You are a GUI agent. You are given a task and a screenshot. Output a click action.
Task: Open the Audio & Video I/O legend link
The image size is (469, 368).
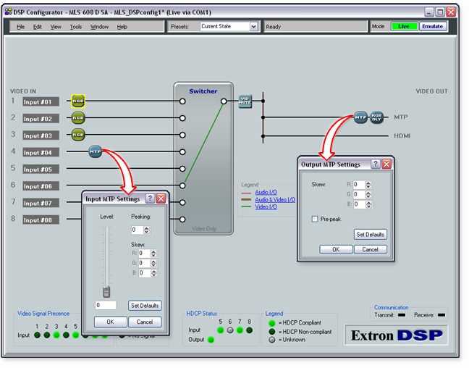[x=275, y=199]
